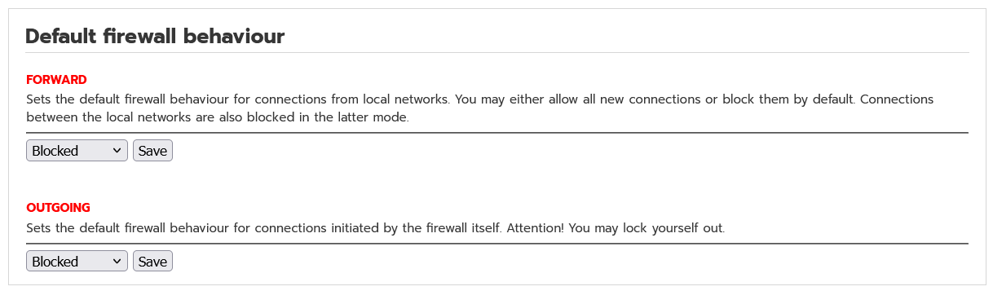
Task: Click "Blocked" text in FORWARD select box
Action: [55, 151]
